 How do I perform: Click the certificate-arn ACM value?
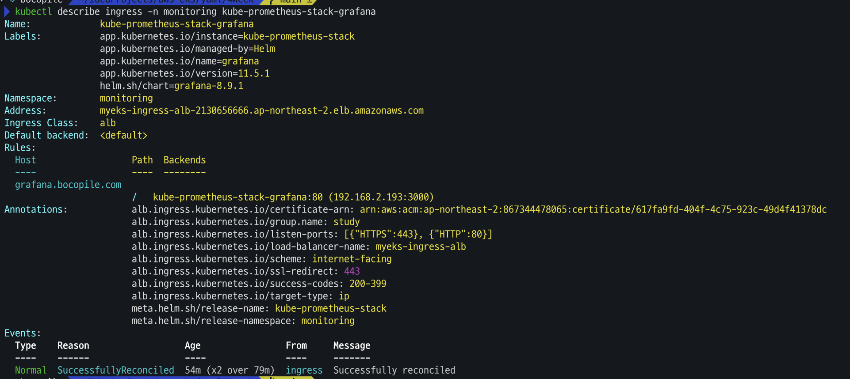[x=593, y=209]
